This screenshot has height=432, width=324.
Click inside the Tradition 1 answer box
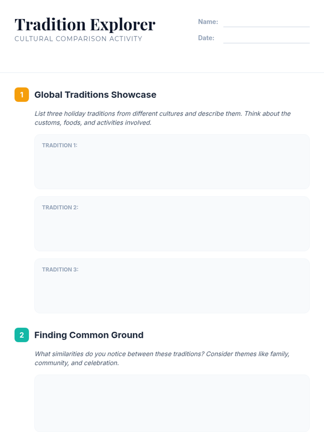[172, 161]
